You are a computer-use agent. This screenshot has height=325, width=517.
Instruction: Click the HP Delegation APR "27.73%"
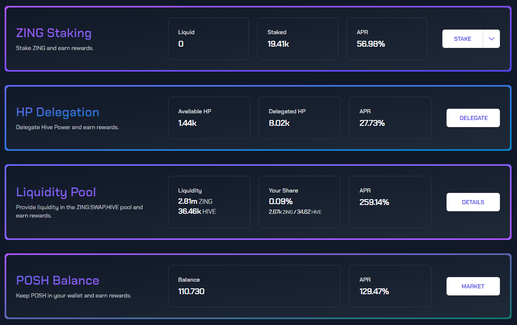point(372,123)
